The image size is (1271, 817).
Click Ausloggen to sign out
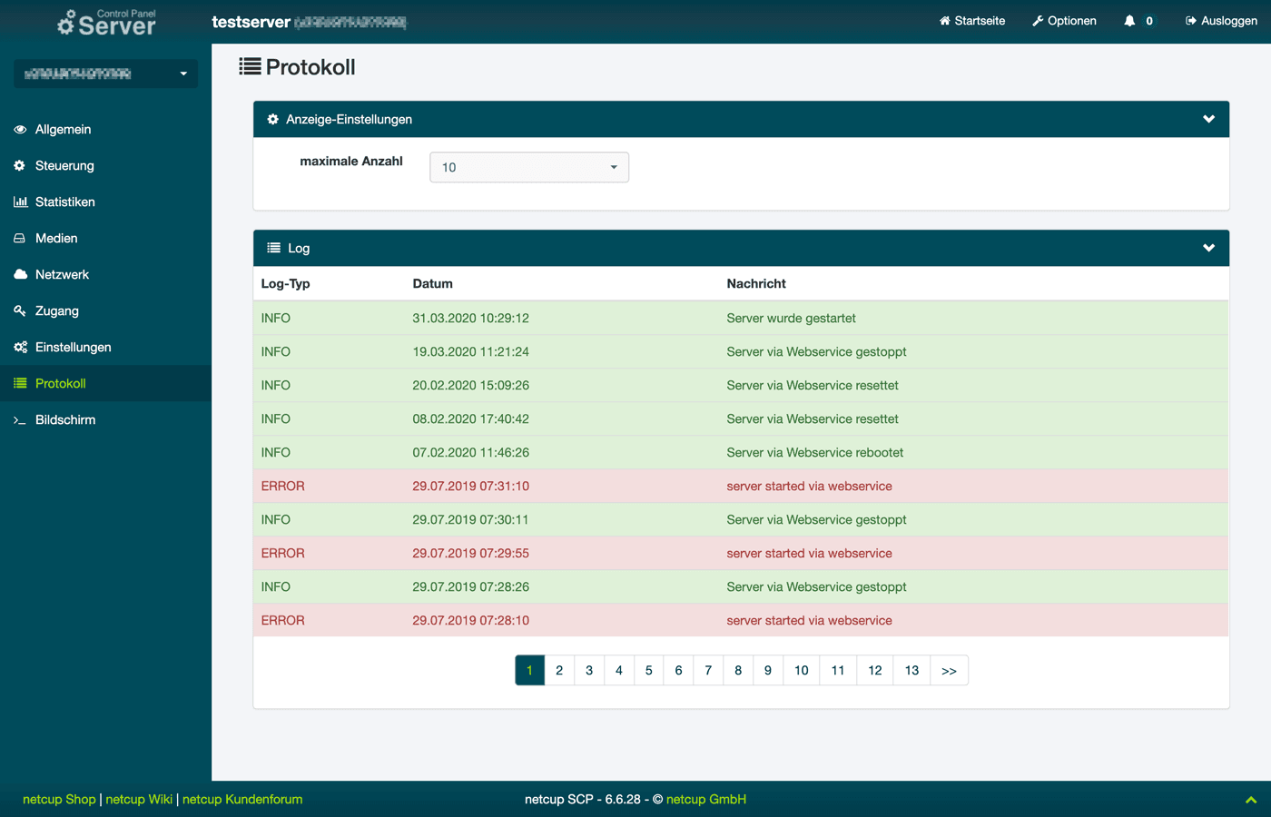[1221, 21]
